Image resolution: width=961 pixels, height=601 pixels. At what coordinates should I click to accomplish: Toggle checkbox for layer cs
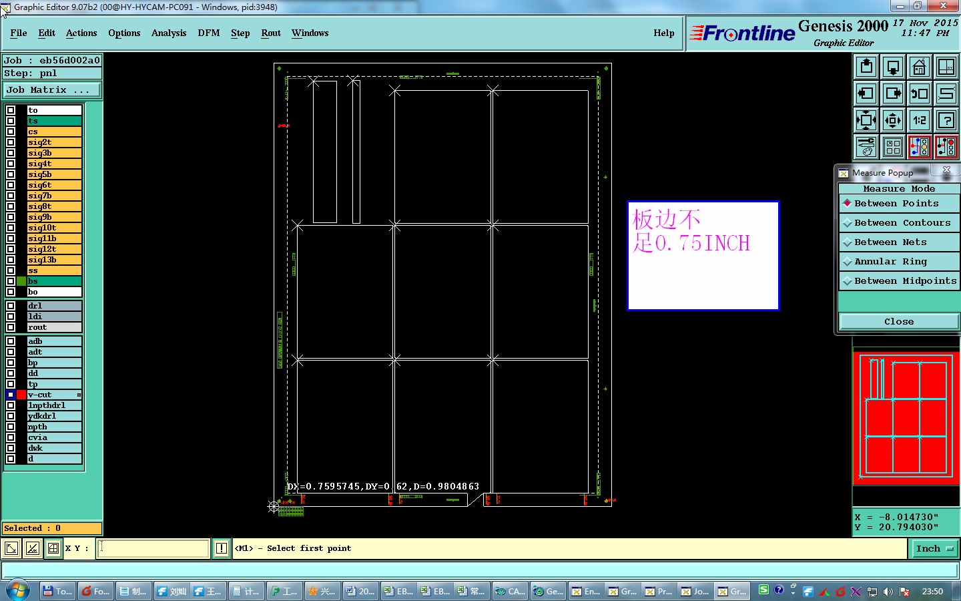click(11, 132)
